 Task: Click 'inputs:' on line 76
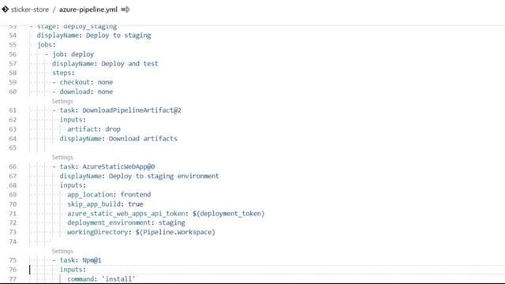pos(73,270)
